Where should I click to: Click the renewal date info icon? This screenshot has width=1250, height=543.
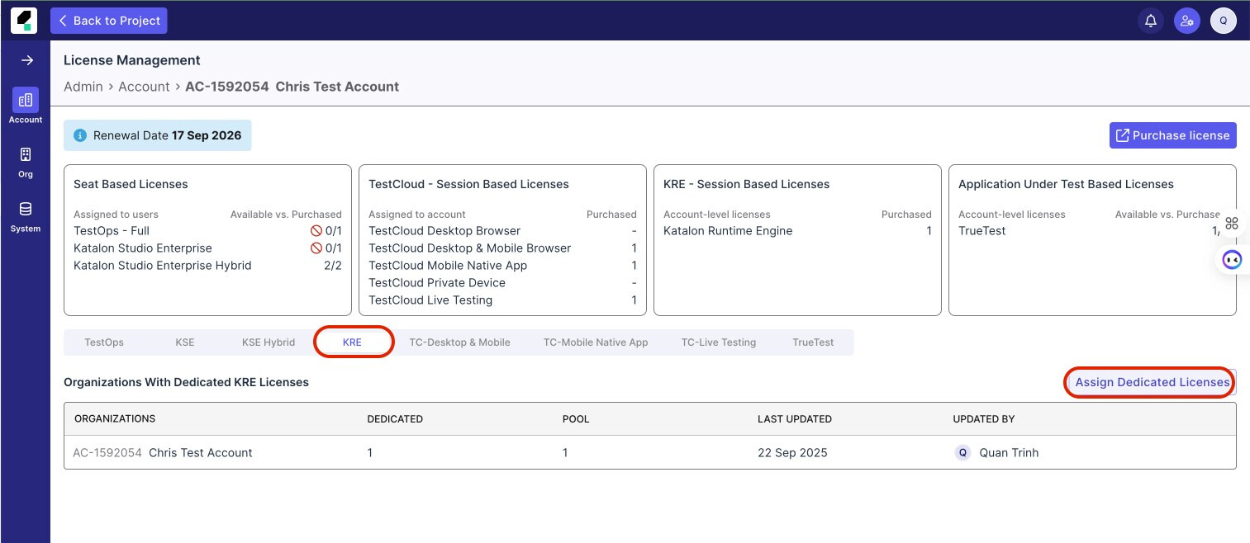tap(80, 135)
